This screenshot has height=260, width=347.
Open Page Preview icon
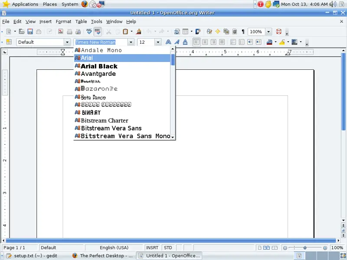[78, 32]
